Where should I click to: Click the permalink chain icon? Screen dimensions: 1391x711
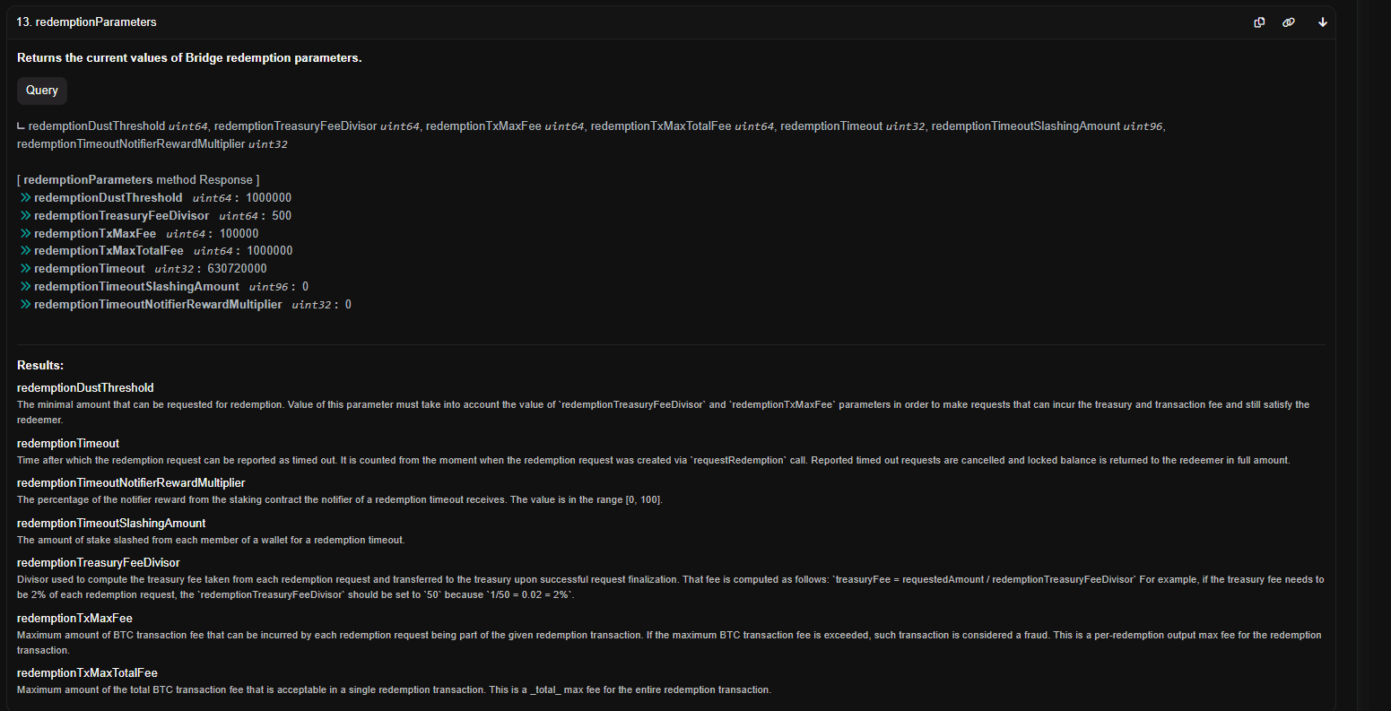pyautogui.click(x=1289, y=22)
